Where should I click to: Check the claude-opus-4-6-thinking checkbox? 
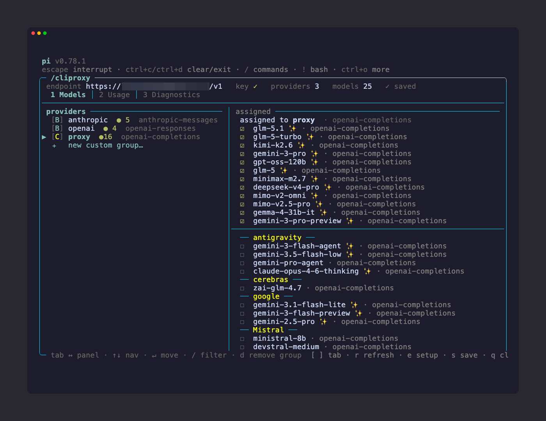242,272
